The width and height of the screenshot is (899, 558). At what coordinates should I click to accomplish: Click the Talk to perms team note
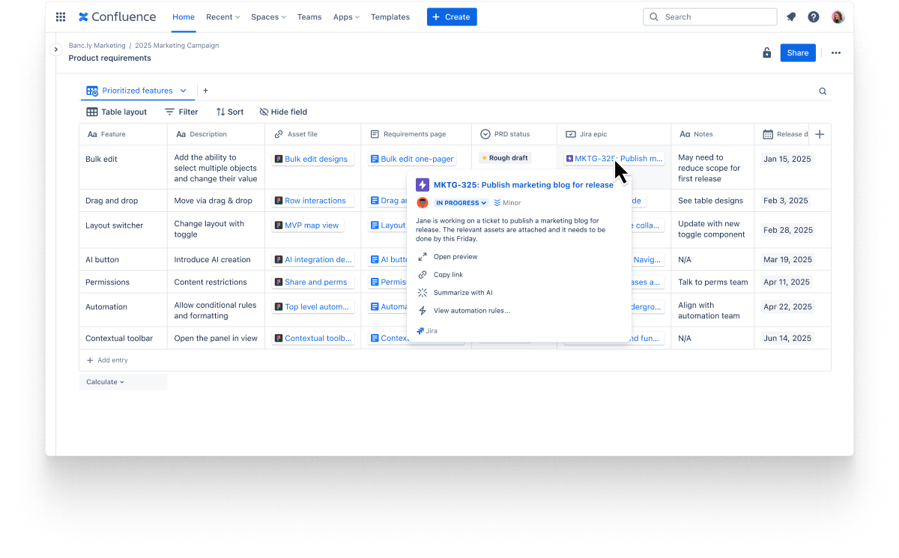[713, 282]
